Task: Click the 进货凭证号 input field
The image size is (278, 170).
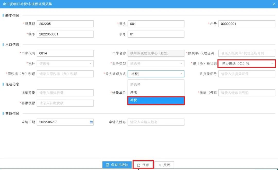Action: pyautogui.click(x=247, y=74)
